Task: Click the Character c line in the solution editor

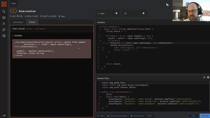Action: coord(142,43)
